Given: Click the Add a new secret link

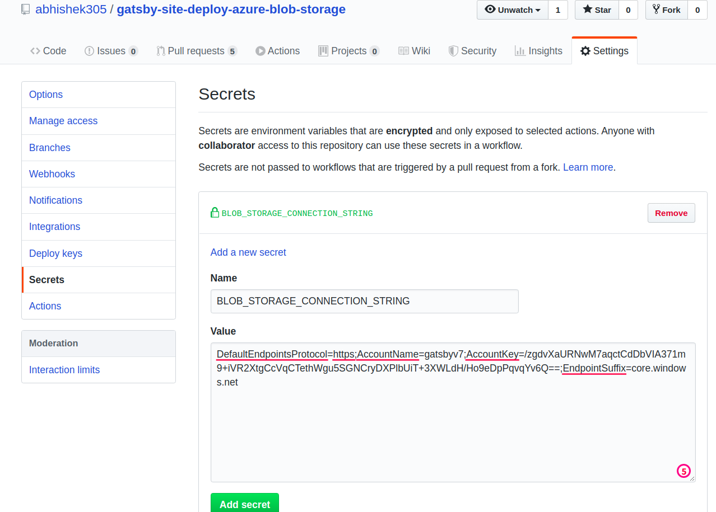Looking at the screenshot, I should 248,252.
